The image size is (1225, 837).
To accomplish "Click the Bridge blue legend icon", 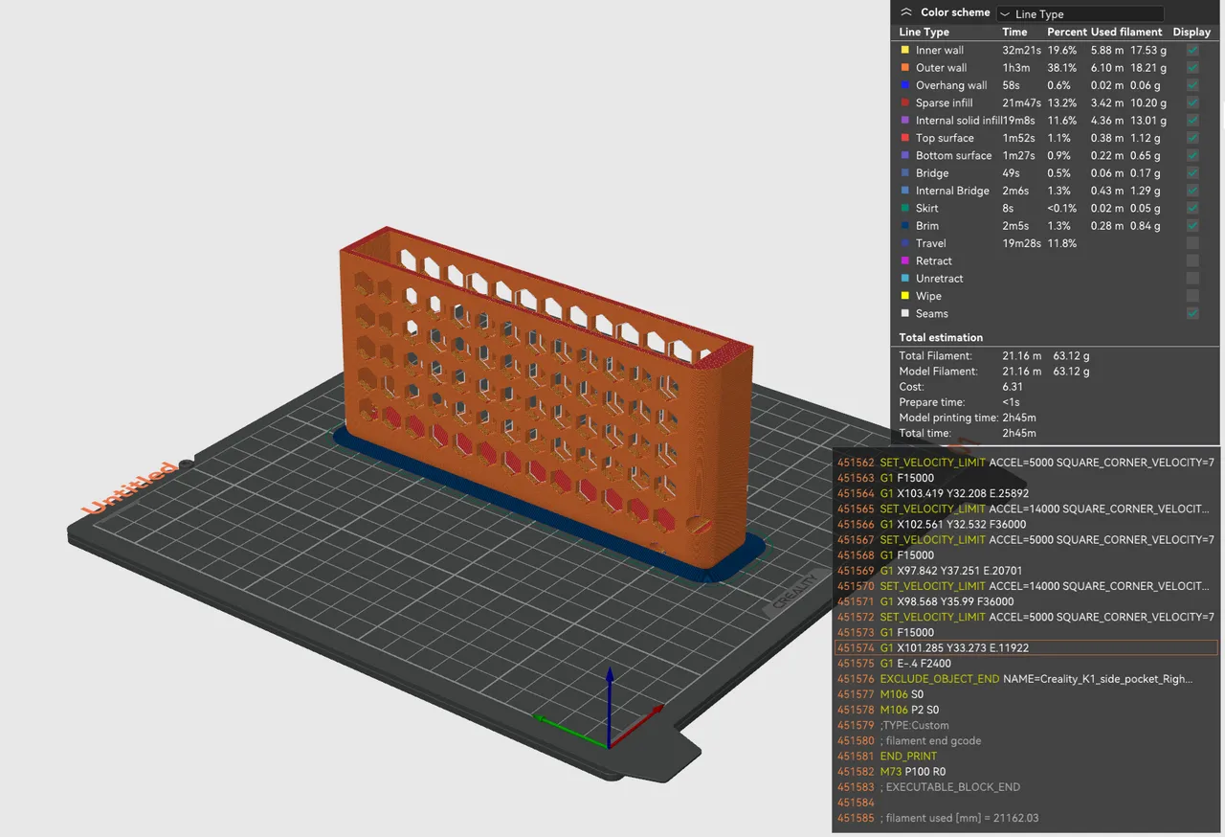I will (x=903, y=172).
